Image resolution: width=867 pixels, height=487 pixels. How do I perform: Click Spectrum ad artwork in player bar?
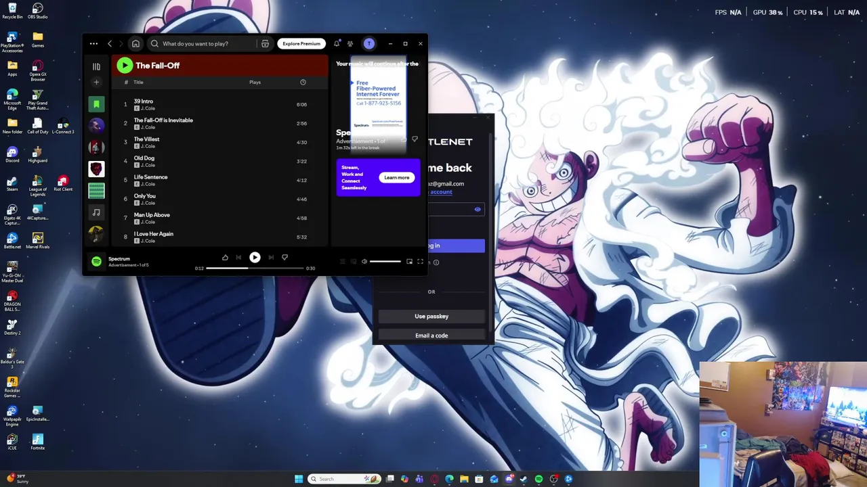pyautogui.click(x=96, y=261)
